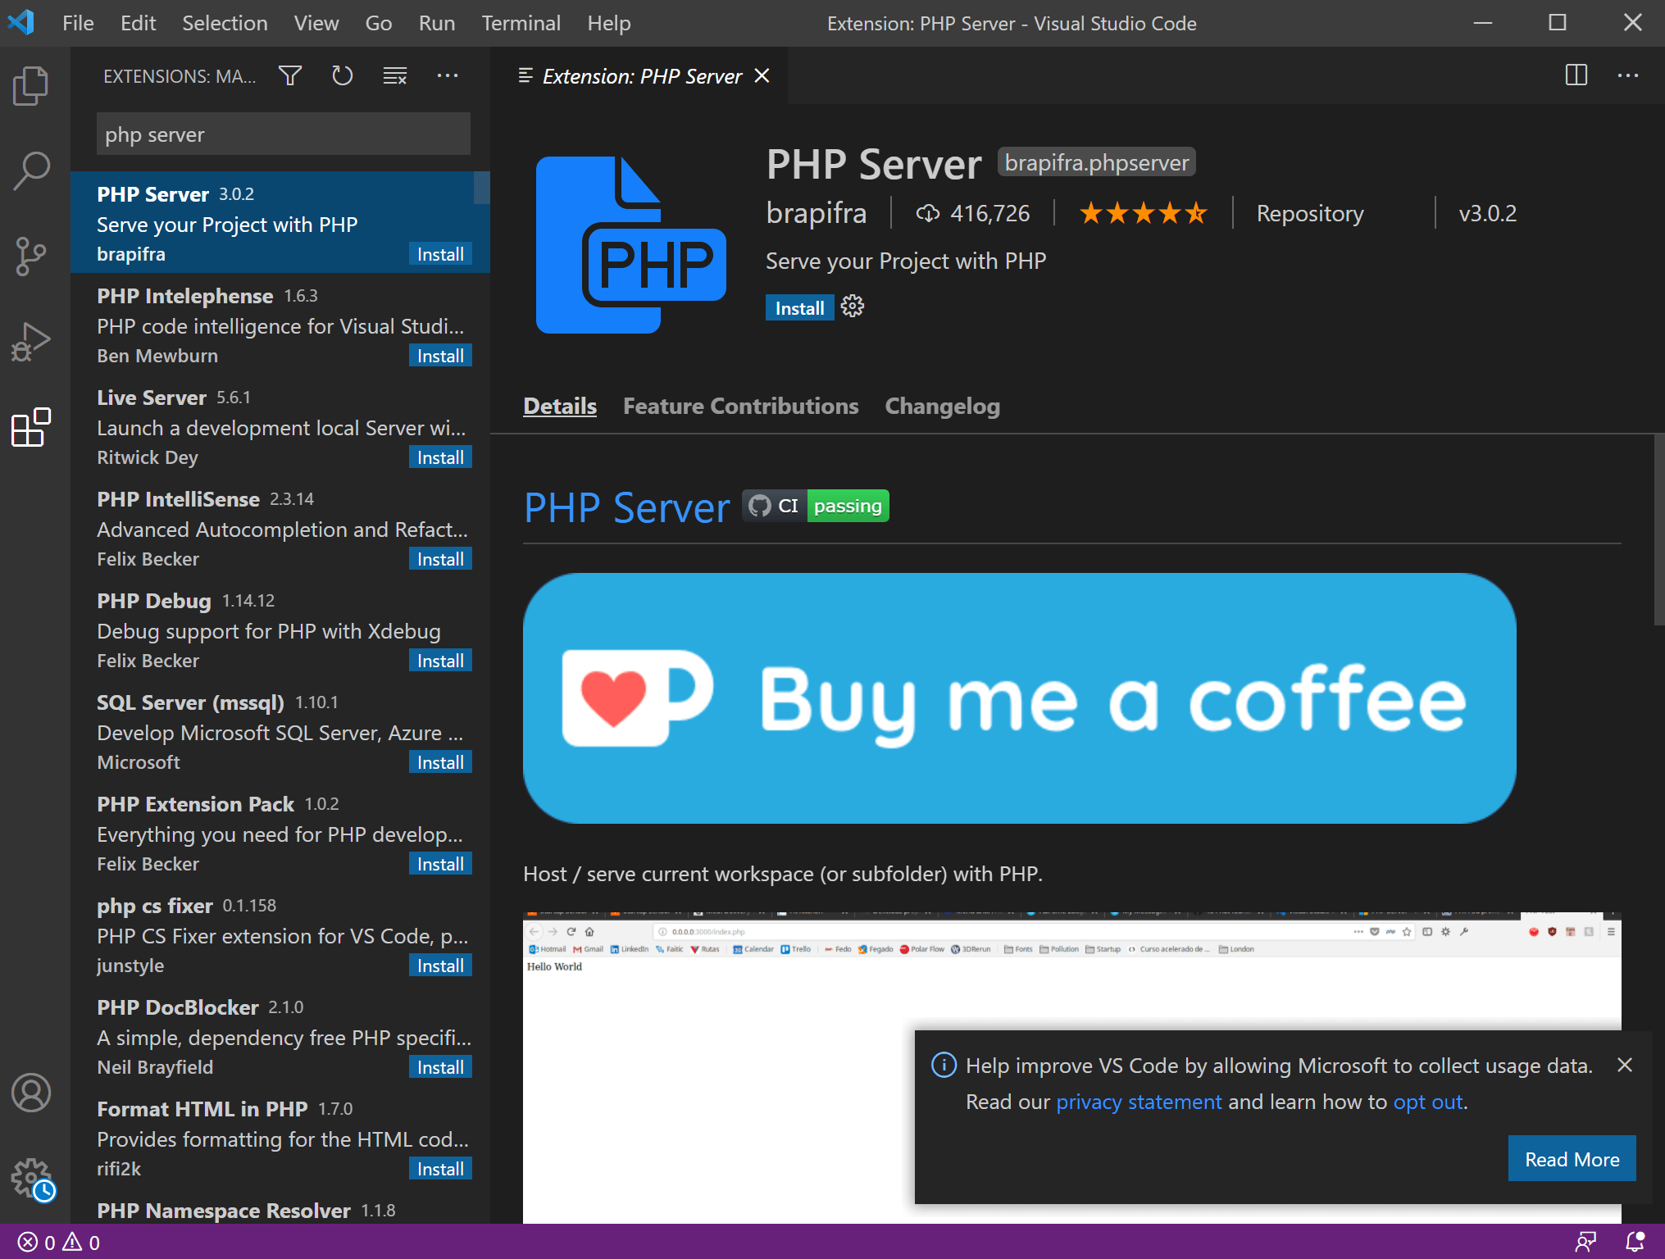1665x1259 pixels.
Task: Open the gear dropdown next to PHP Server Install
Action: [853, 307]
